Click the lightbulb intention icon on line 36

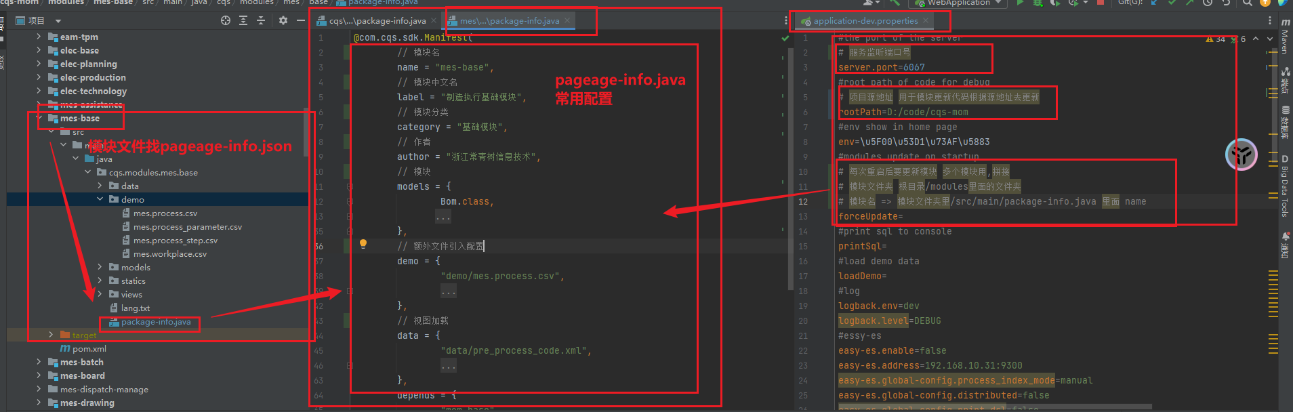pos(363,244)
